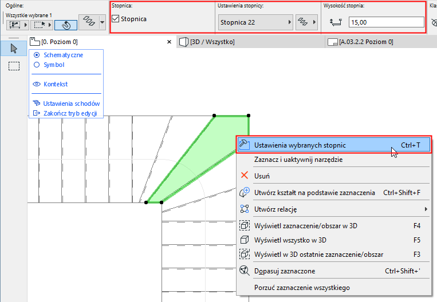Screen dimensions: 437x302
Task: Choose Porzuć zaznaczenie wszystkiego
Action: coord(334,288)
